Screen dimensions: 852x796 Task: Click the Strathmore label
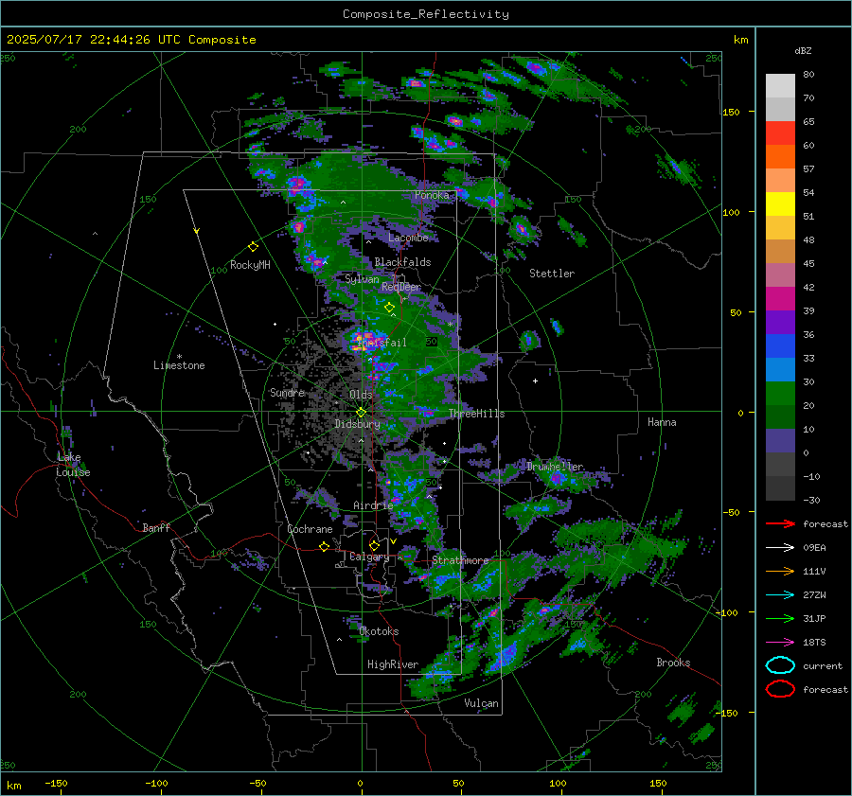coord(460,560)
